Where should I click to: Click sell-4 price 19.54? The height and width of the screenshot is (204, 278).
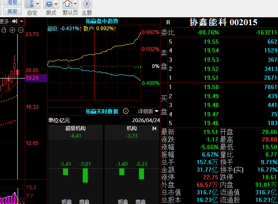tap(211, 50)
